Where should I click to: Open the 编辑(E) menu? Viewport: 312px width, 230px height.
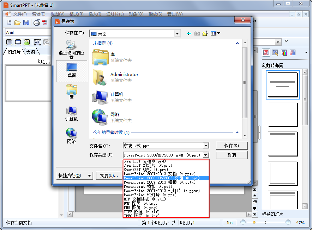38,14
